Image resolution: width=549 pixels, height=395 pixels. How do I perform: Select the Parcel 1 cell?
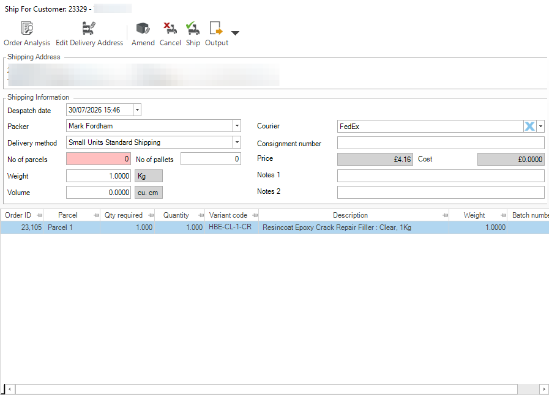[x=72, y=227]
